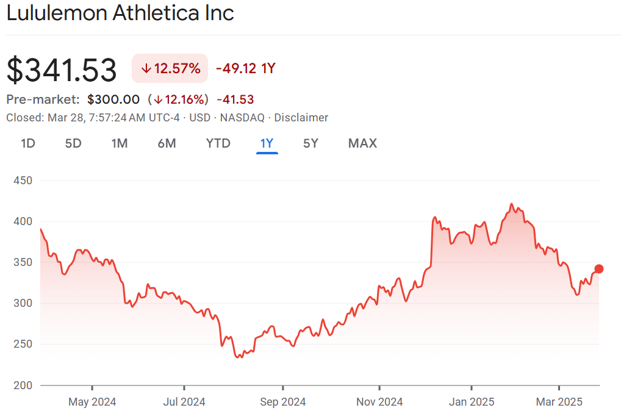
Task: Click the 450 value on the y-axis
Action: pos(22,181)
